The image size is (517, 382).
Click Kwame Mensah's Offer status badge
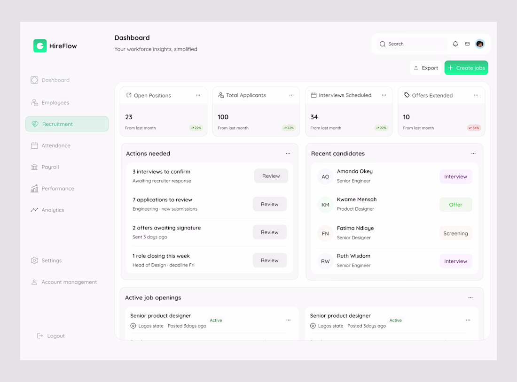click(x=456, y=205)
